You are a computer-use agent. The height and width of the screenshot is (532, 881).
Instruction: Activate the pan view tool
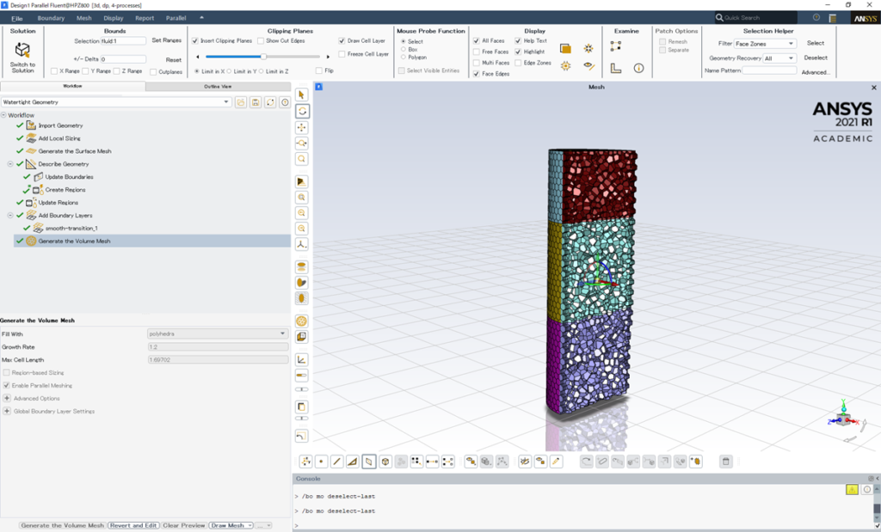point(302,127)
